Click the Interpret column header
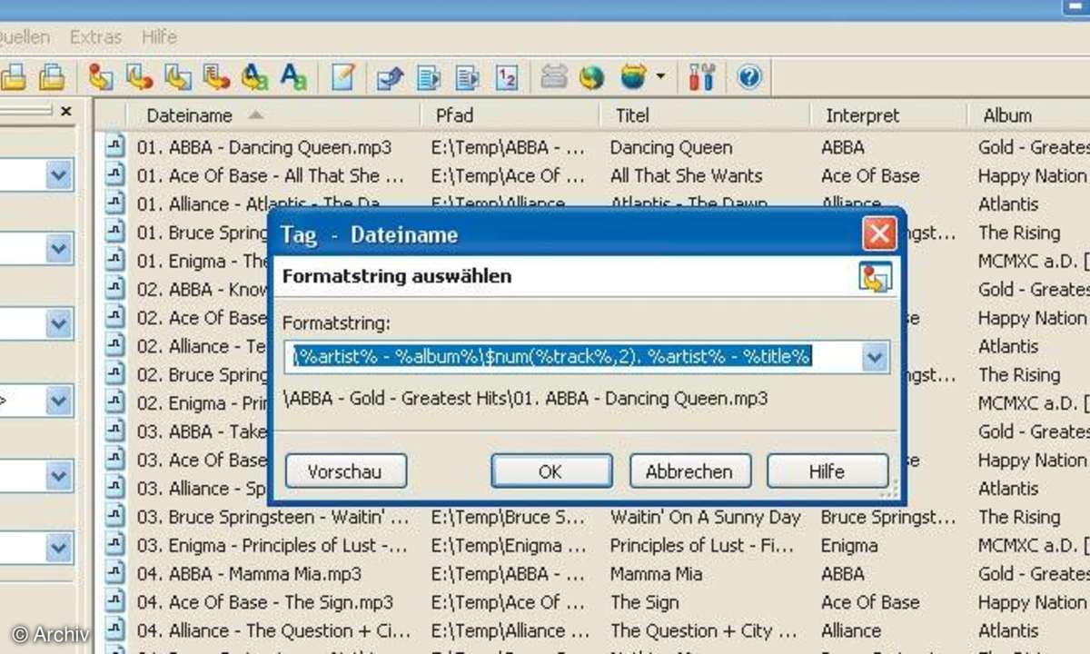1090x654 pixels. (x=862, y=115)
